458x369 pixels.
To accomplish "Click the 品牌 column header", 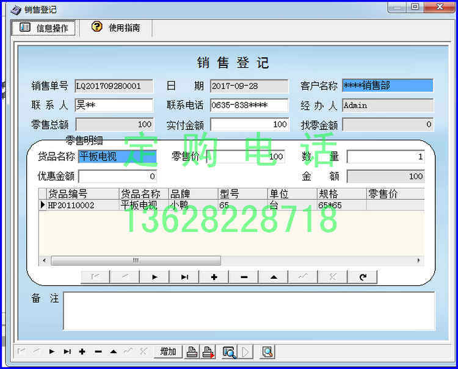I will [x=194, y=194].
